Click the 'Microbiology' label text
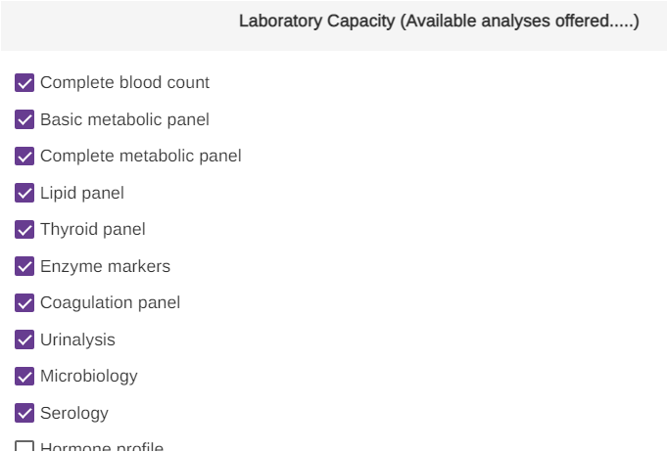The width and height of the screenshot is (668, 452). [x=88, y=377]
